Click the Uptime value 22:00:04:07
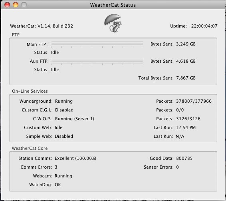 coord(204,26)
